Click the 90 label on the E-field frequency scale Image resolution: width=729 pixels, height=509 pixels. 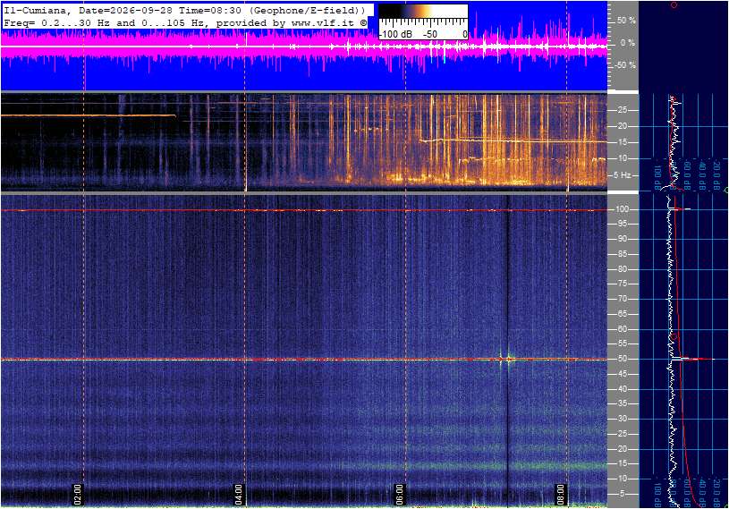622,239
